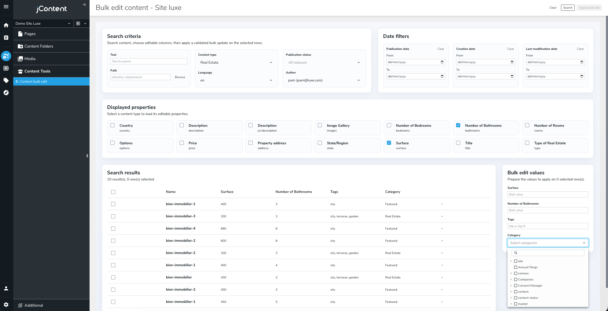Expand the Companies category tree node
Viewport: 608px width, 311px height.
[x=511, y=279]
